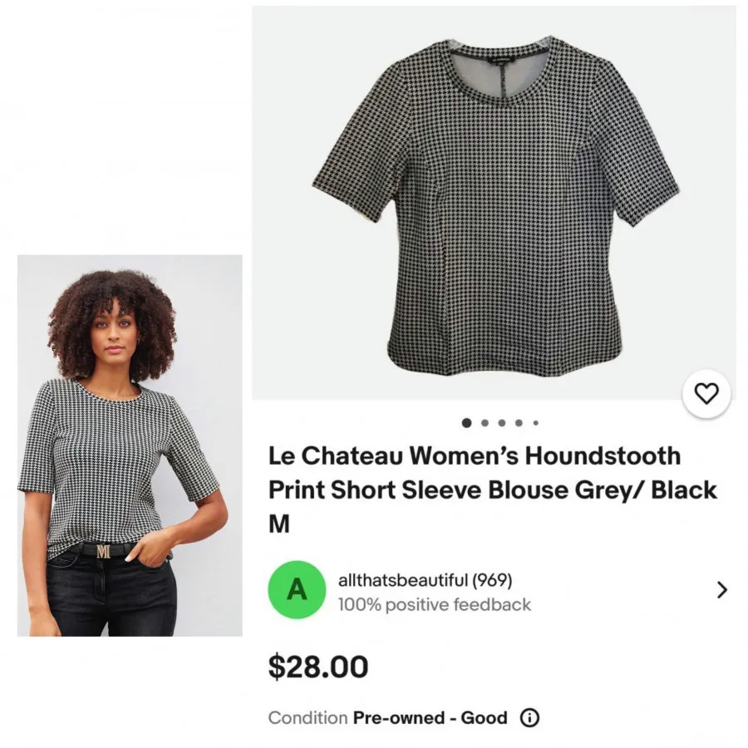The image size is (748, 748).
Task: Jump to the third image dot
Action: (502, 423)
